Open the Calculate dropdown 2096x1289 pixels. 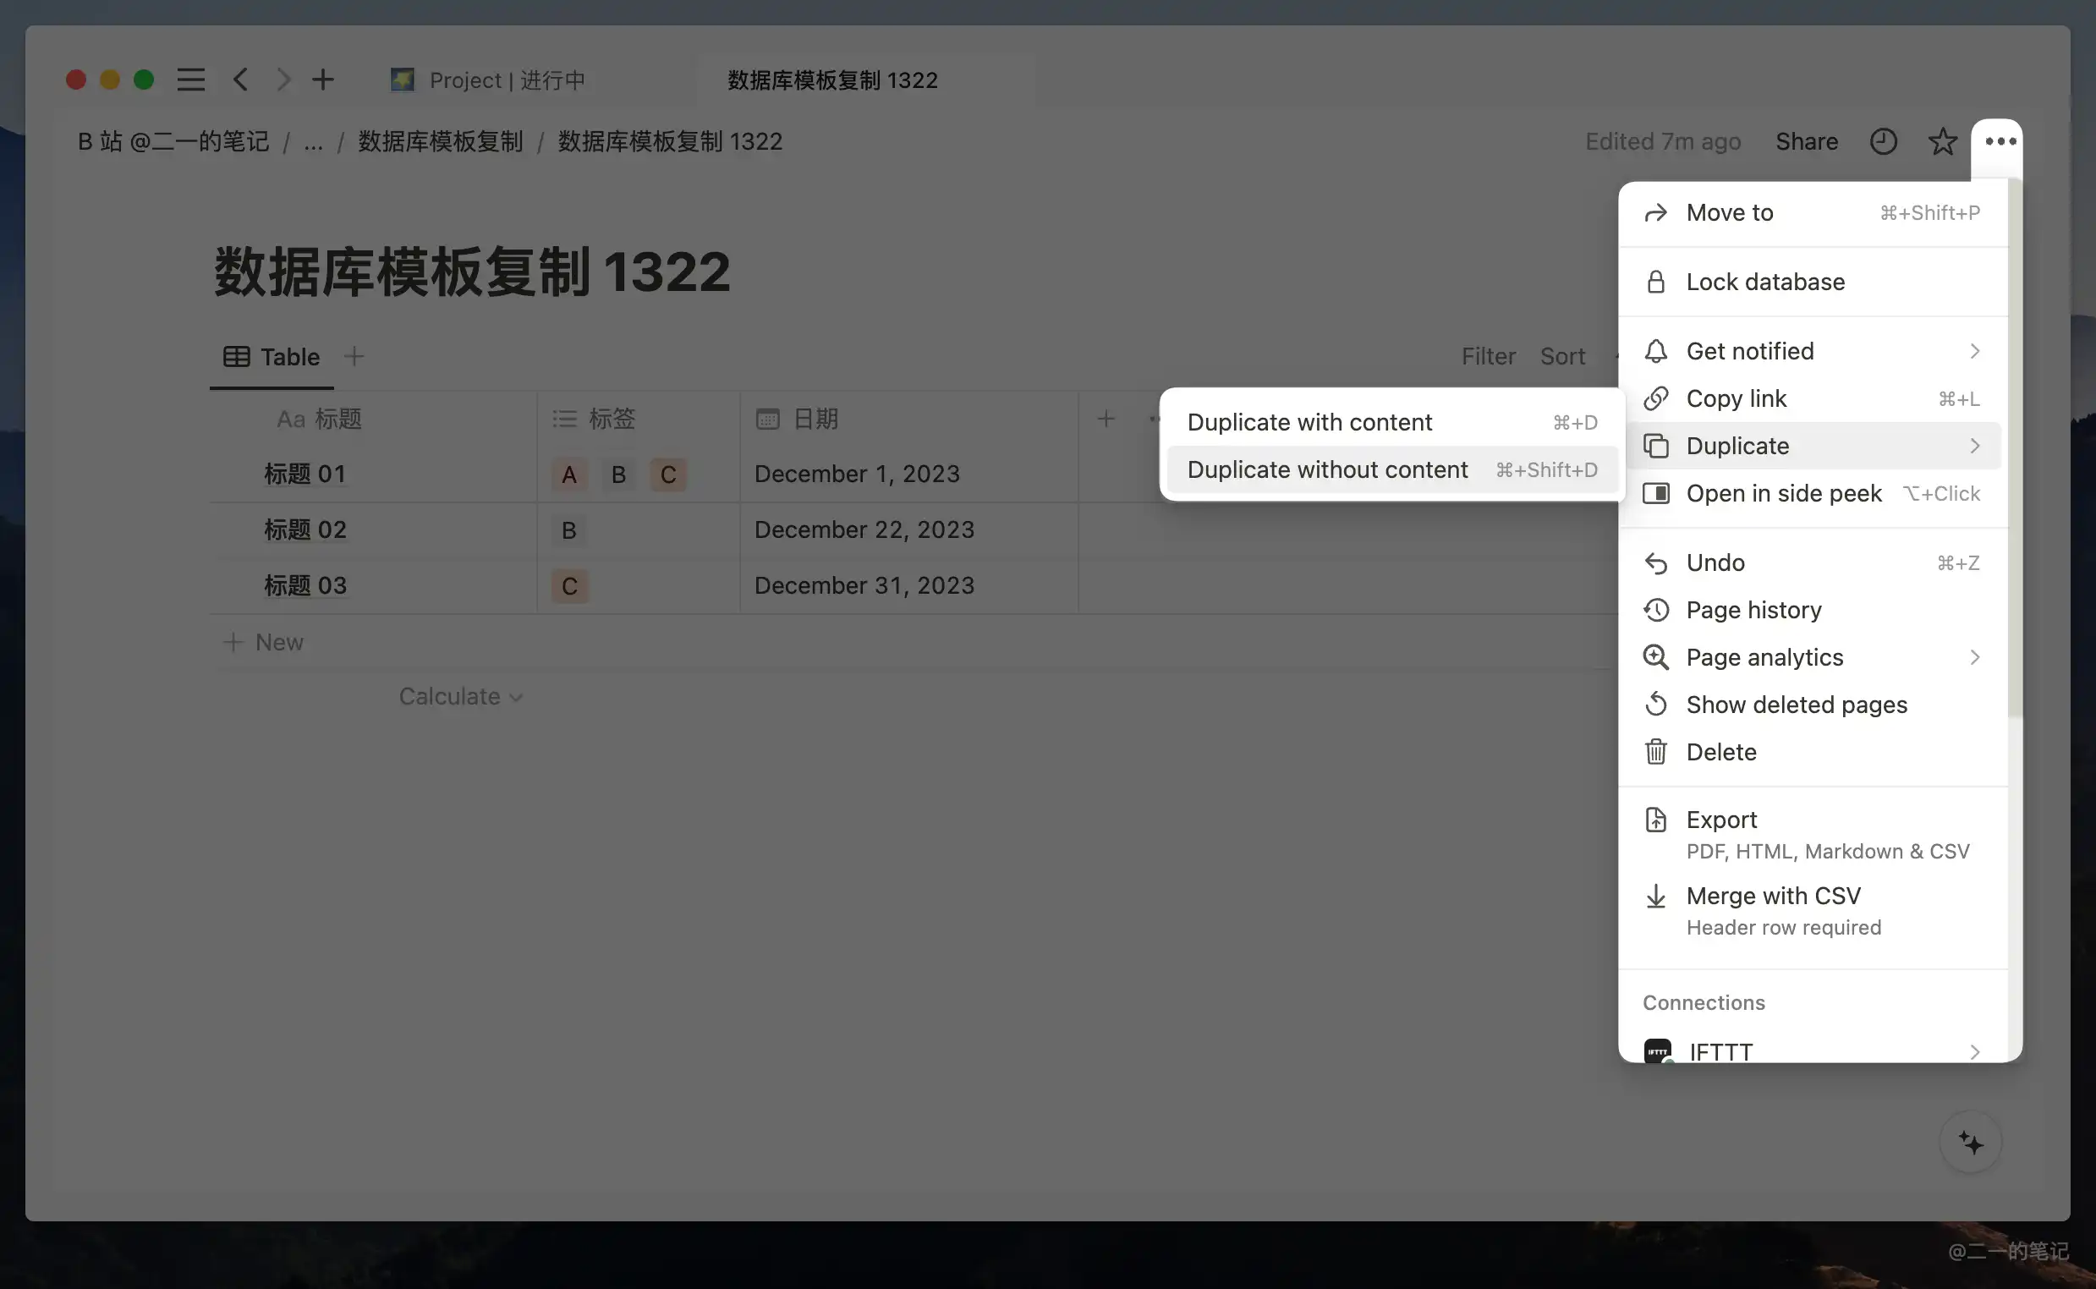(460, 696)
